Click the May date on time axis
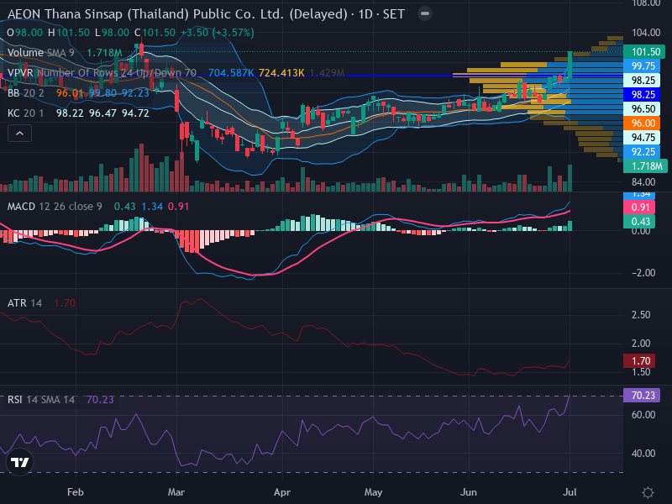Screen dimensions: 672x504 click(x=373, y=492)
